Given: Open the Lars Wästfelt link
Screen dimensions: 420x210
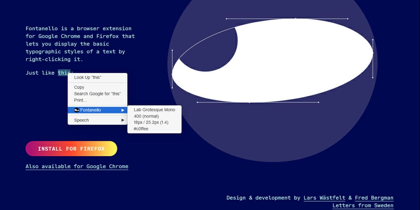Looking at the screenshot, I should tap(324, 198).
